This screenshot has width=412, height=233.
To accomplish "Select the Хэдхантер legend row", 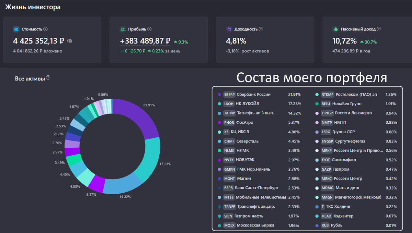I will point(356,216).
